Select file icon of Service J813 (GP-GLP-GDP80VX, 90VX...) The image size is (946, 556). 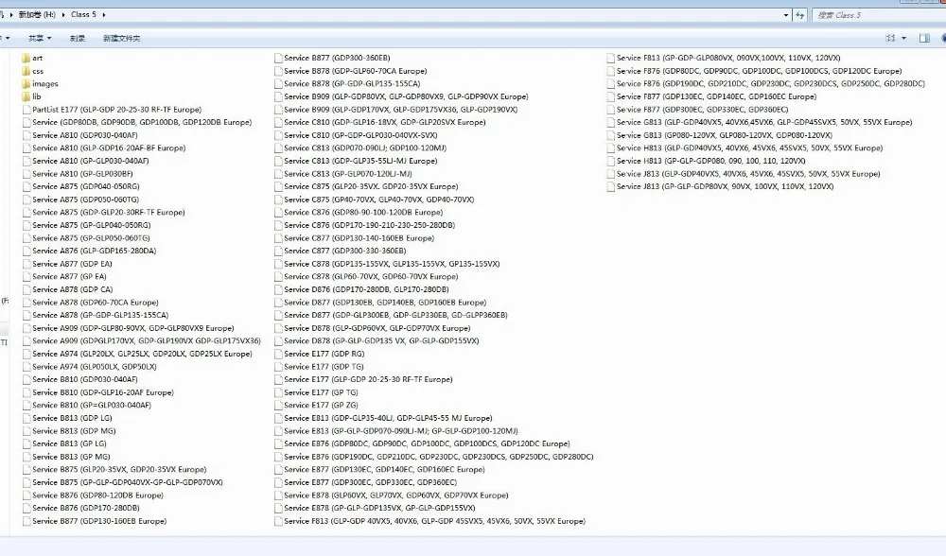(x=610, y=187)
